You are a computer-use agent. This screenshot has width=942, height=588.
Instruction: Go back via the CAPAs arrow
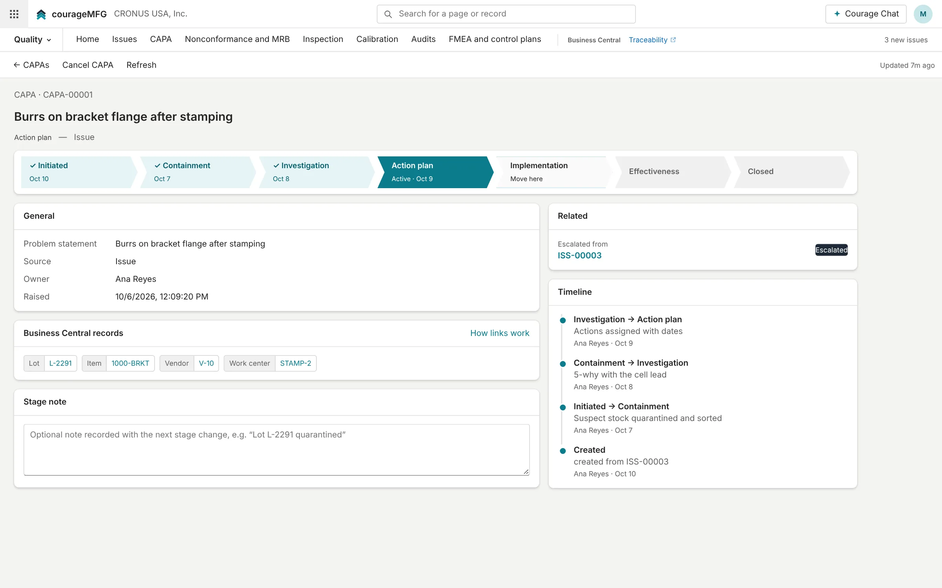31,65
